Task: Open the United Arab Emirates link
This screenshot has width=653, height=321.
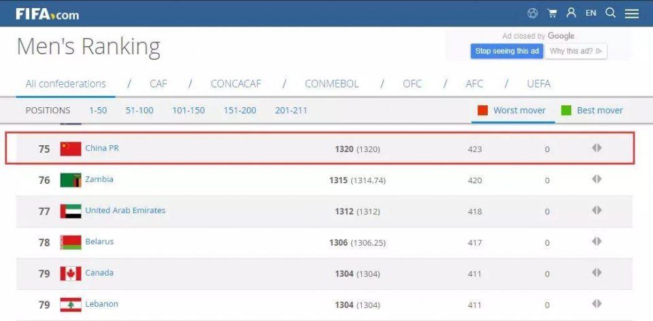Action: 125,210
